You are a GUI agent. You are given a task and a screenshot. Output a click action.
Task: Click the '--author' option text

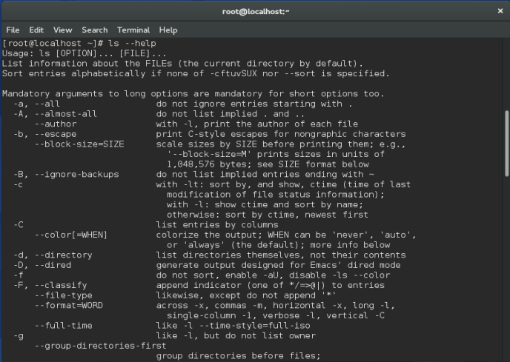point(56,124)
